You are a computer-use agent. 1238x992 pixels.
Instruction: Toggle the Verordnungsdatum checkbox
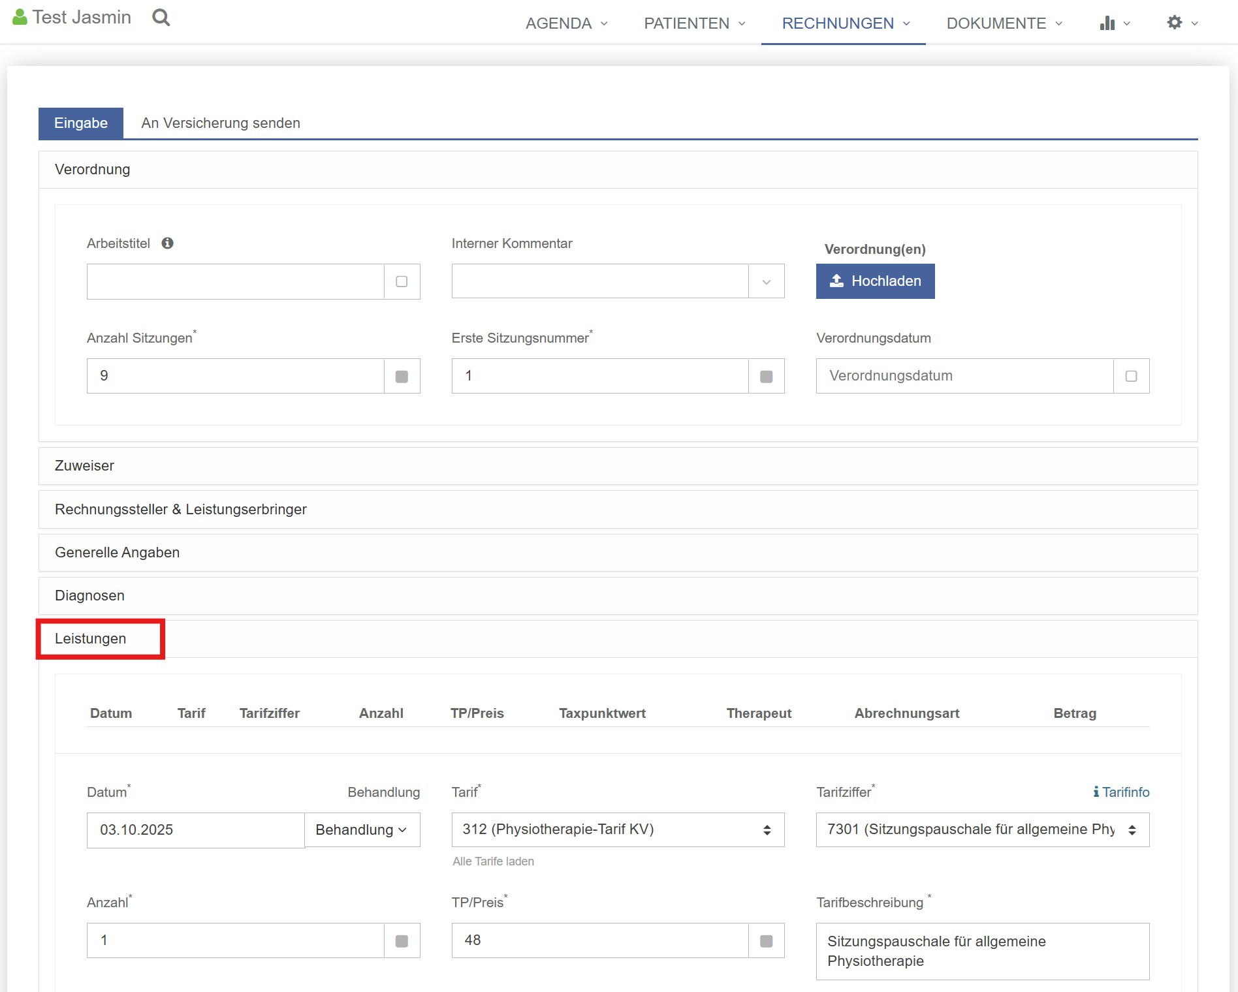coord(1131,377)
